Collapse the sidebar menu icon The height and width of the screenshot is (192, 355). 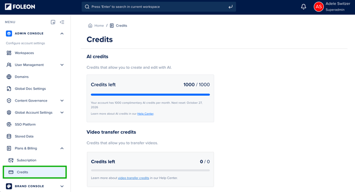coord(62,22)
